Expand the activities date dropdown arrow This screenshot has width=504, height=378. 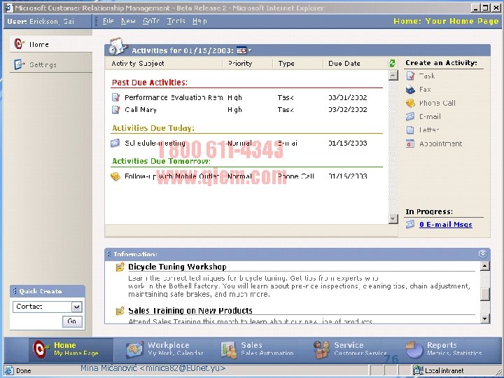(250, 50)
